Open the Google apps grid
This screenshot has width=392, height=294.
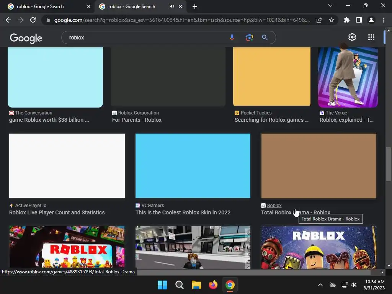[371, 37]
